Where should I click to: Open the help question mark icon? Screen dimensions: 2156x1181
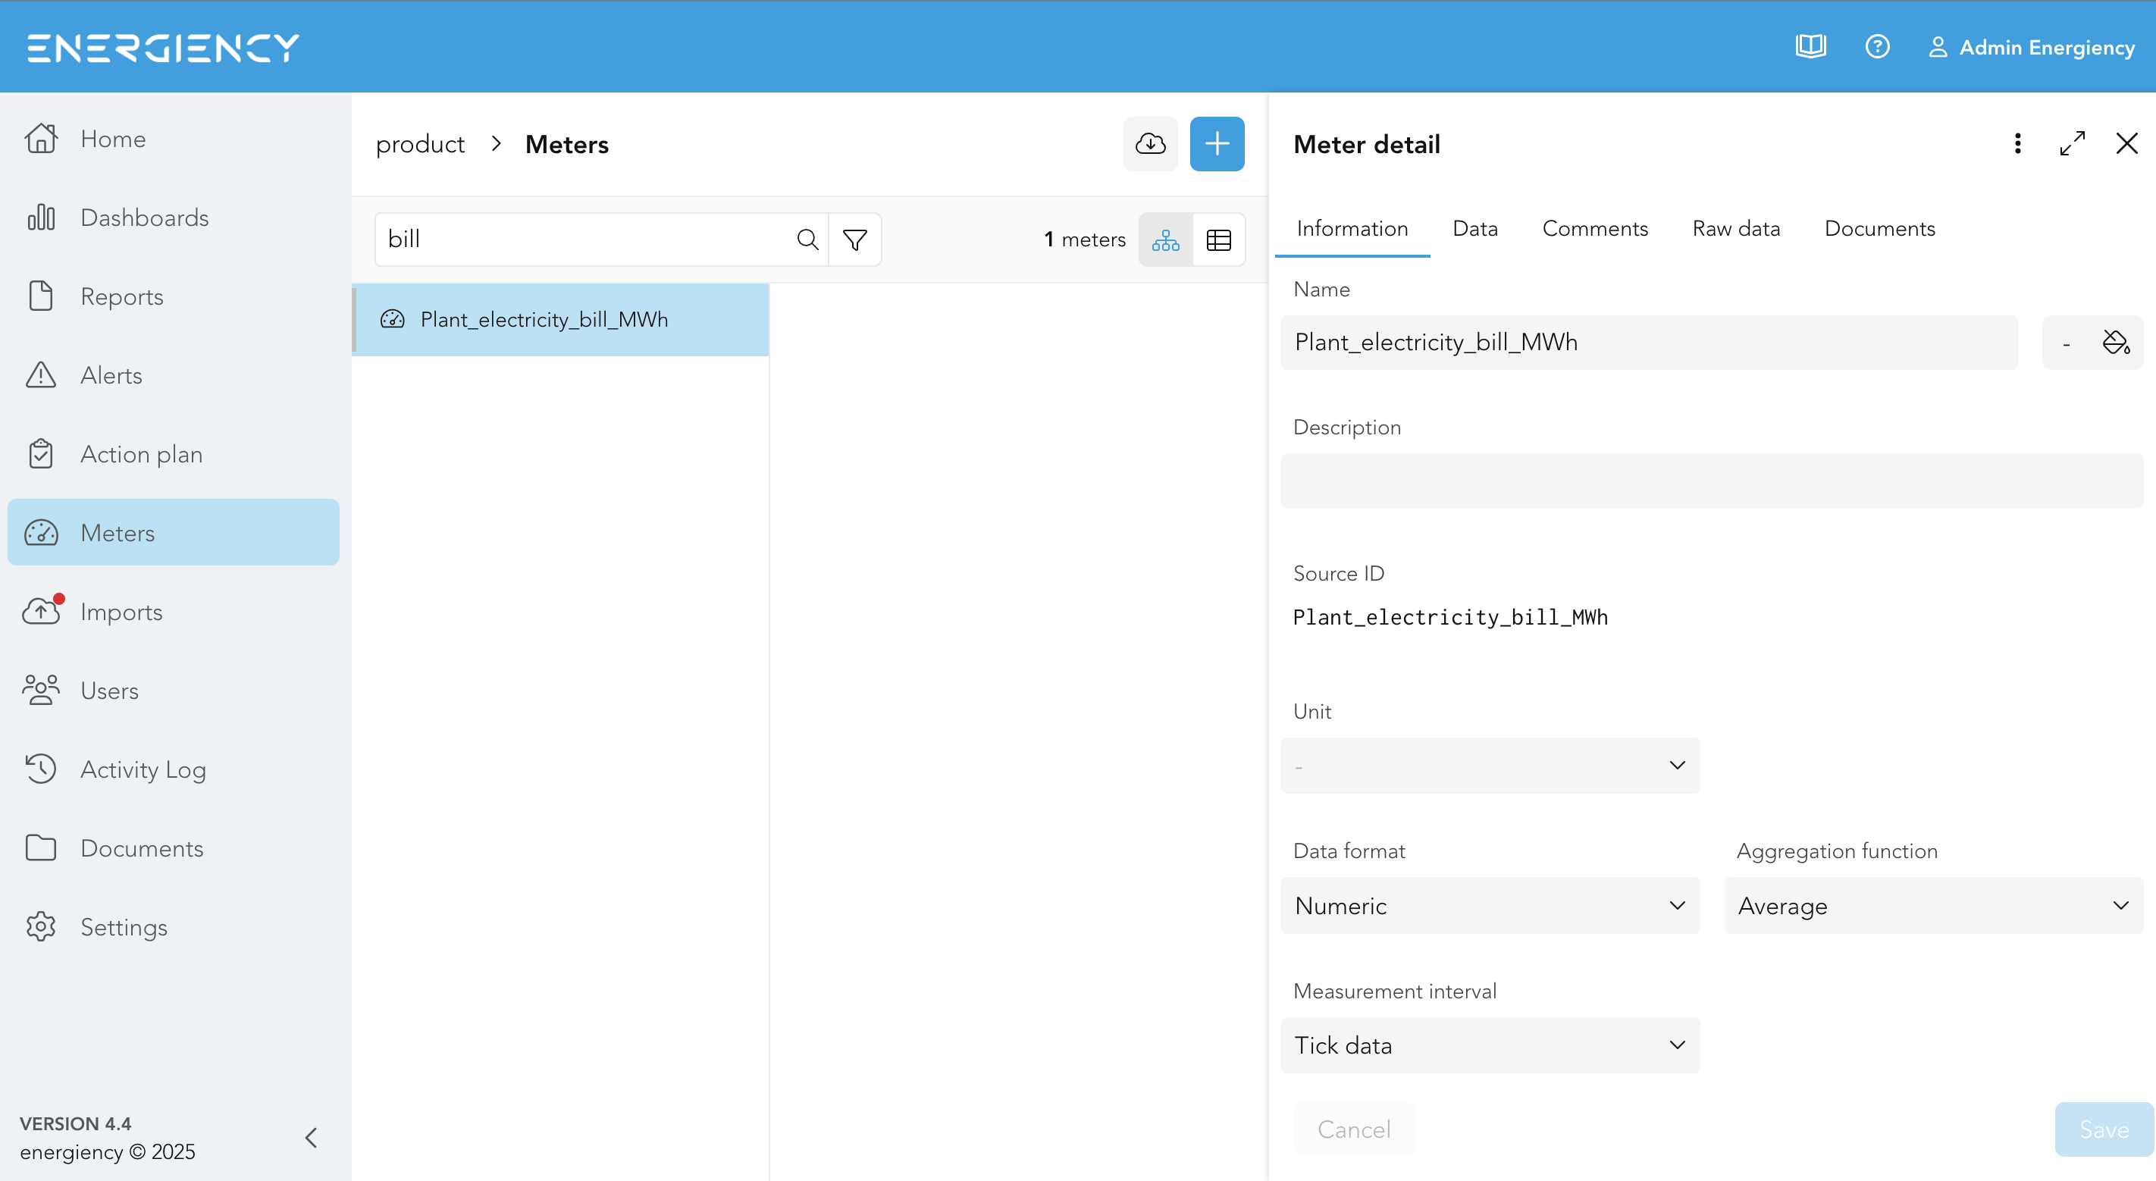[1877, 46]
